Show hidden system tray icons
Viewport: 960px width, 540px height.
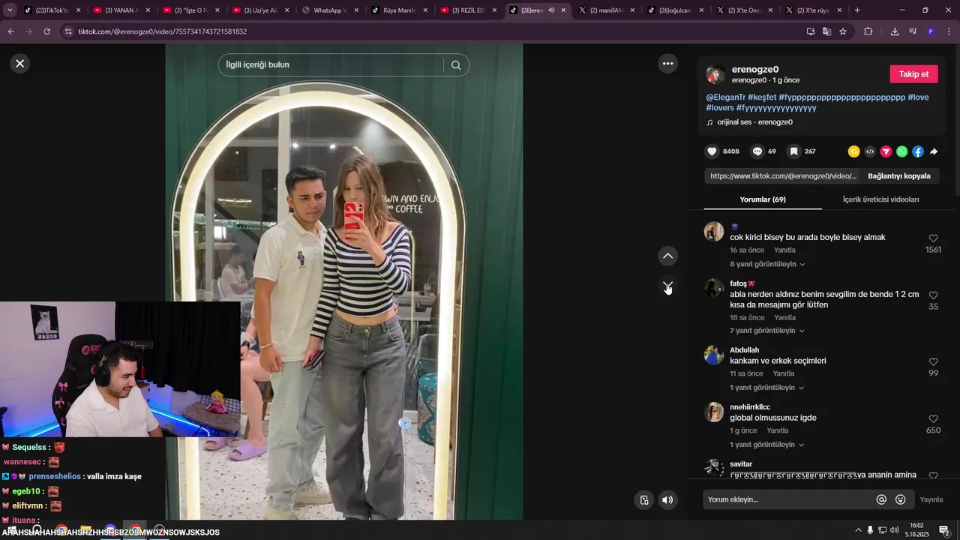(x=858, y=530)
